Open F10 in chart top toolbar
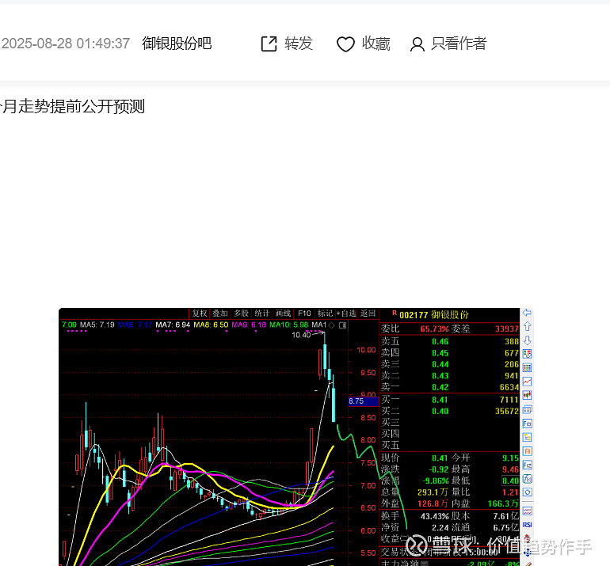Viewport: 610px width, 566px height. 304,313
